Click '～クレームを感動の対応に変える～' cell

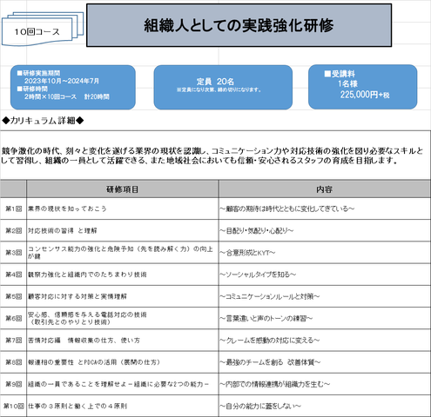(x=325, y=341)
